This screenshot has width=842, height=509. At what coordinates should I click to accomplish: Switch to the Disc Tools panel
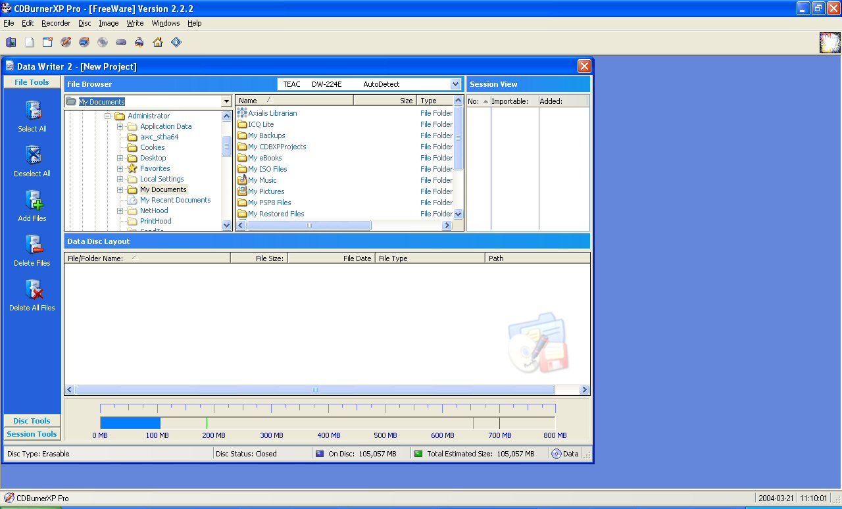pyautogui.click(x=32, y=421)
